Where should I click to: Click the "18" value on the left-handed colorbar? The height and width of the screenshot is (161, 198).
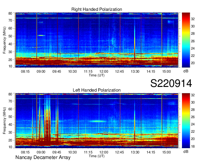click(x=193, y=146)
